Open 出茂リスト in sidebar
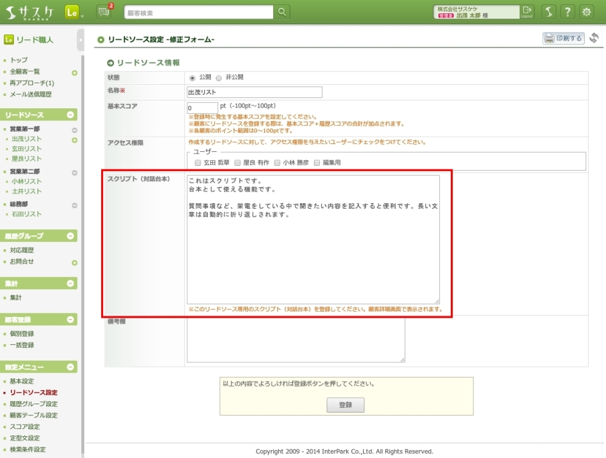Screen dimensions: 606x458 pos(27,139)
